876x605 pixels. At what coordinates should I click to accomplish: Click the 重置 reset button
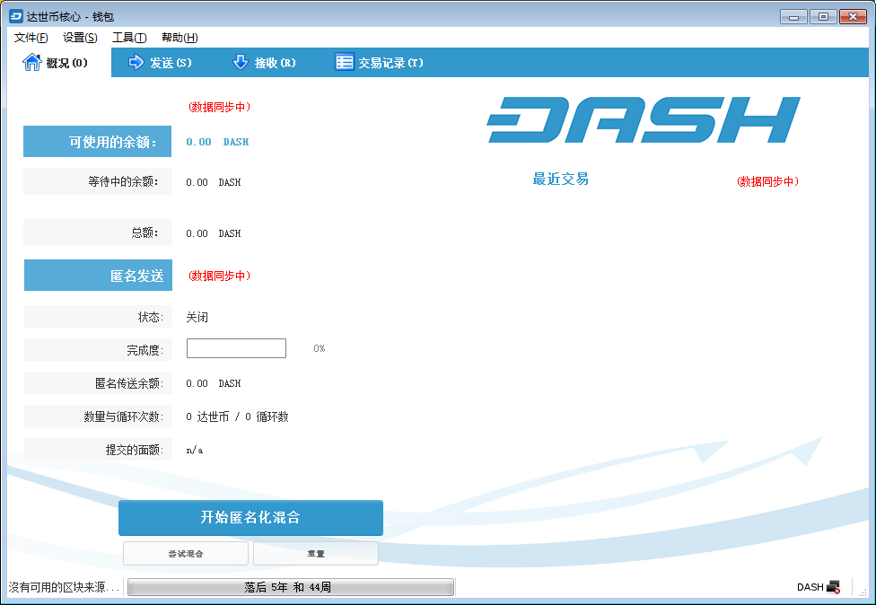pos(316,554)
